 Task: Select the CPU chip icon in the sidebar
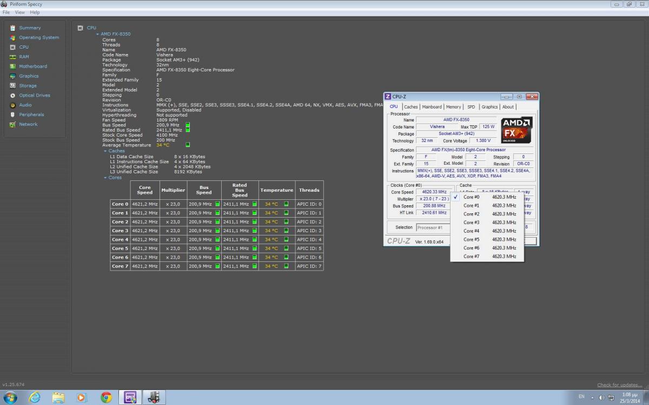tap(12, 47)
